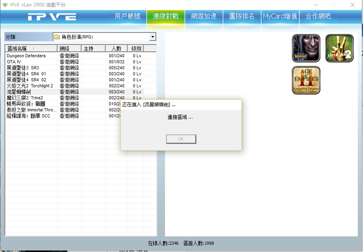Click 香港網絡 cell in Dungeon Defenders row
The height and width of the screenshot is (252, 363).
coord(69,56)
